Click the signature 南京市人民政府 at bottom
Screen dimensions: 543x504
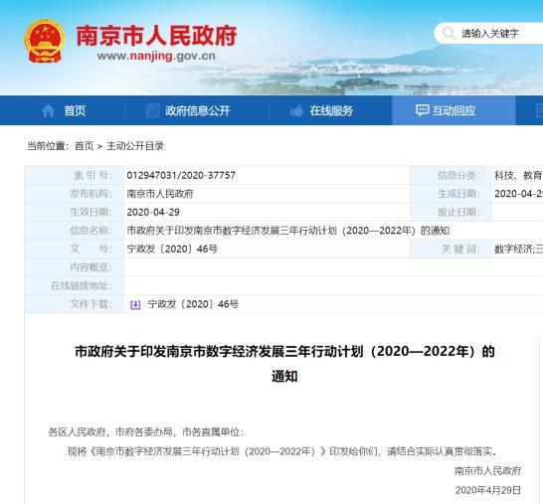click(487, 471)
